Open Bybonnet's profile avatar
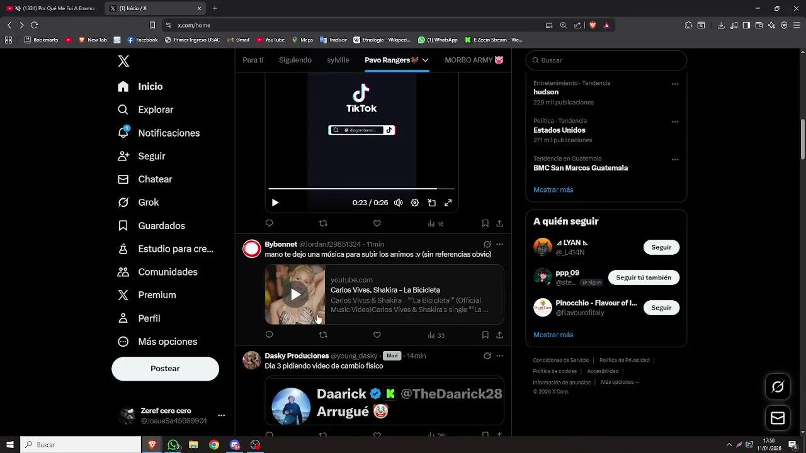806x453 pixels. [252, 249]
